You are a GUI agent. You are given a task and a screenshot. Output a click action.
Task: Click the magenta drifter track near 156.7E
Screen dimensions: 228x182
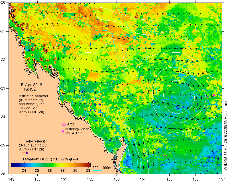pyautogui.click(x=214, y=95)
